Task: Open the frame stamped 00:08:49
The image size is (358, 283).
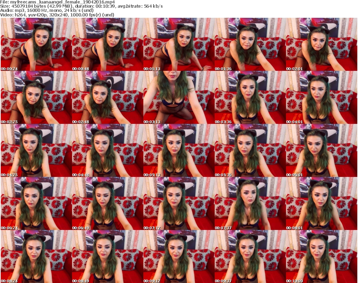Action: click(x=107, y=256)
